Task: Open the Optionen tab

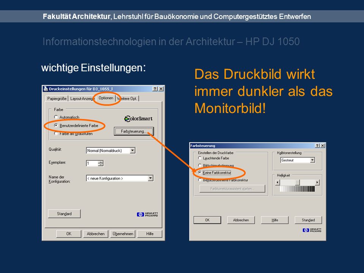Action: click(x=106, y=98)
